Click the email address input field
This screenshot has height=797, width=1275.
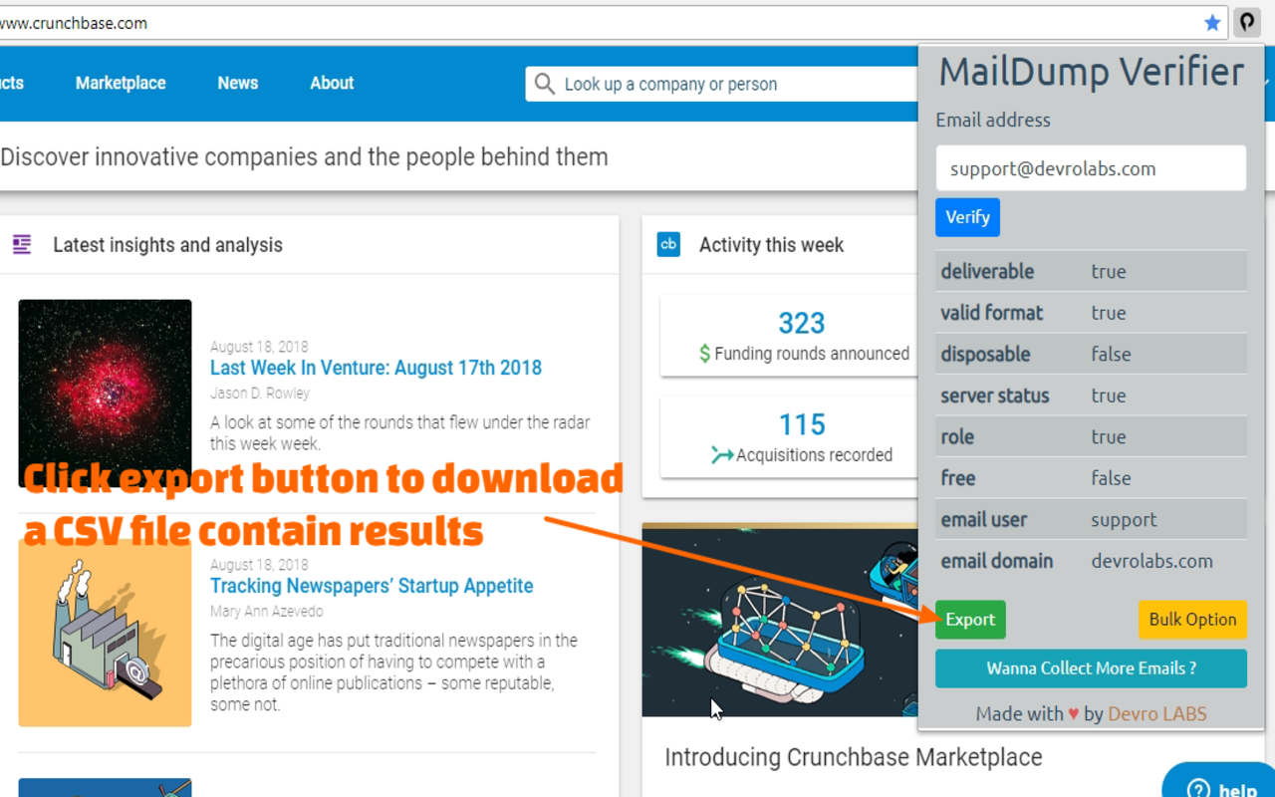(1091, 167)
